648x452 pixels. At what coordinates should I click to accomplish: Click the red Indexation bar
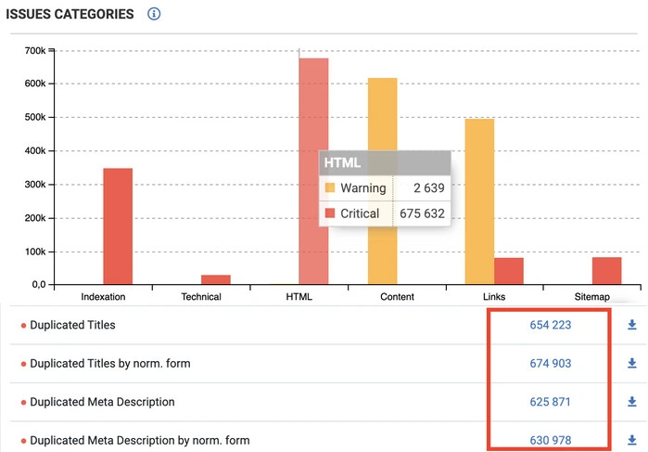[x=118, y=226]
